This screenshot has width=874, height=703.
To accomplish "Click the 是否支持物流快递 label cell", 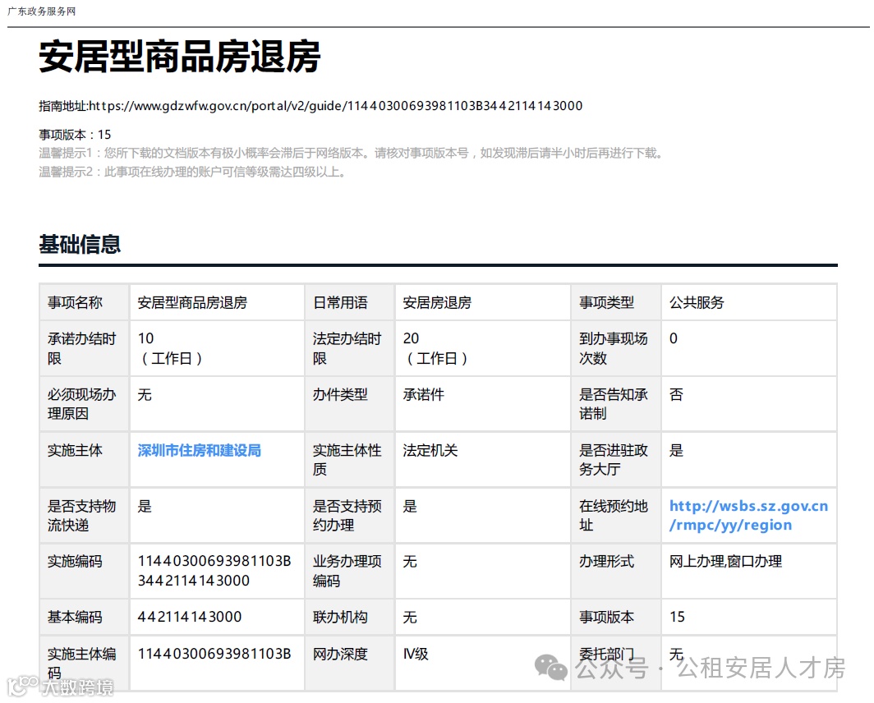I will (x=82, y=516).
